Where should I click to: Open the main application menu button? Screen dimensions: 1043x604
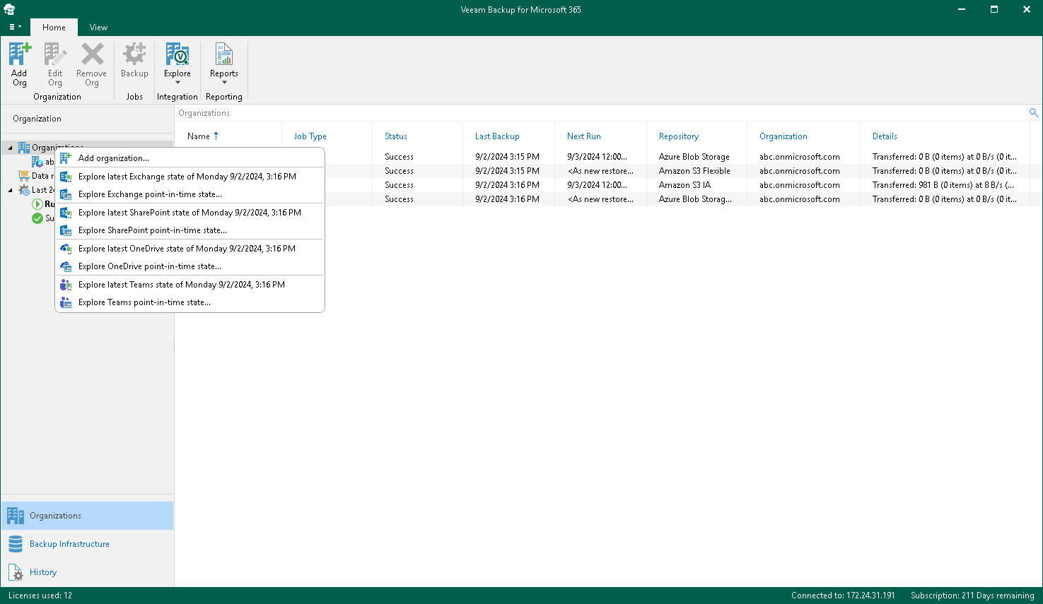click(15, 27)
